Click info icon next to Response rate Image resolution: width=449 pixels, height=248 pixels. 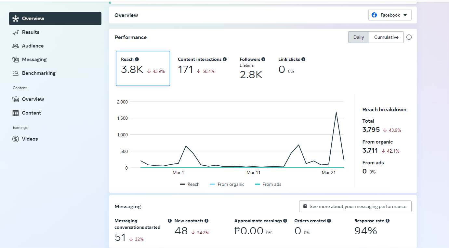click(388, 221)
